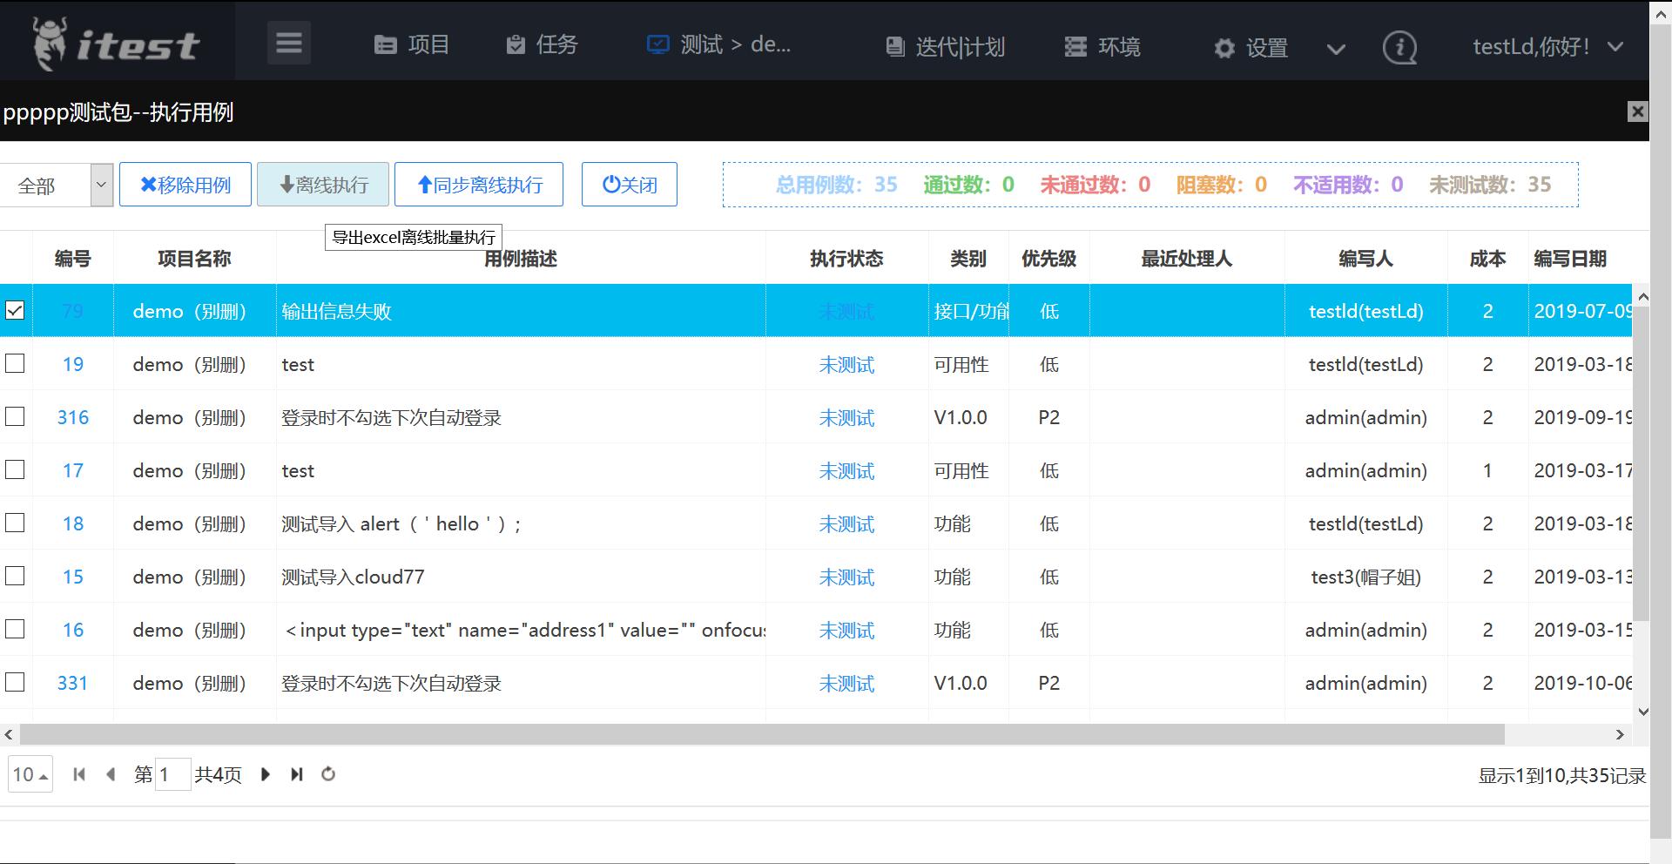1672x864 pixels.
Task: Switch to the 任务 menu item
Action: pyautogui.click(x=542, y=44)
